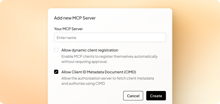The height and width of the screenshot is (104, 220).
Task: Select the 'Add new MCP Server' heading
Action: tap(75, 18)
